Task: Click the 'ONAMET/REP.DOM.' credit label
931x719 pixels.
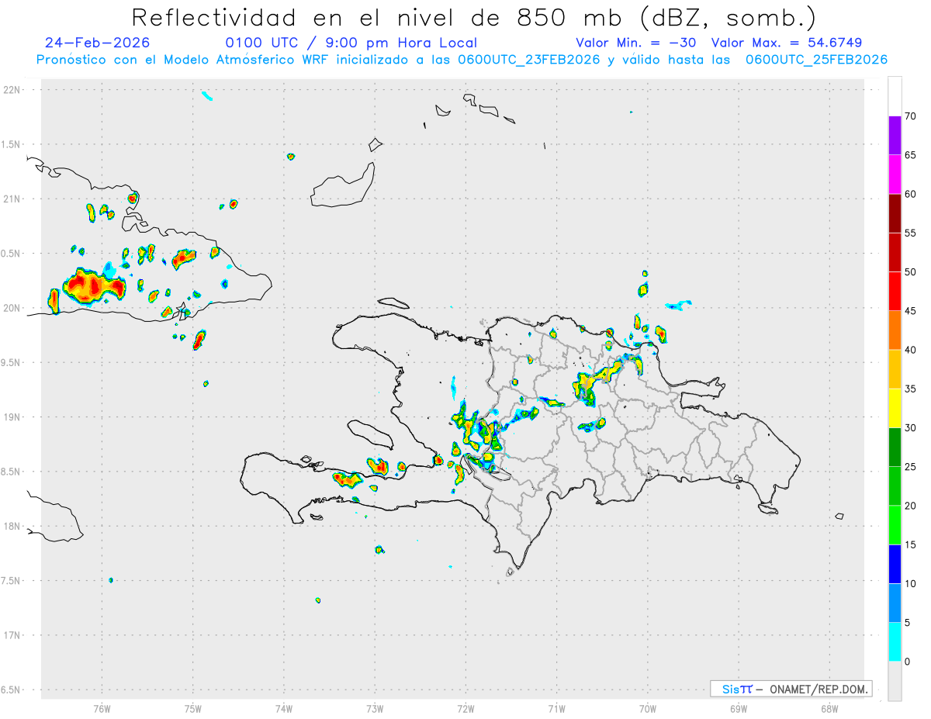Action: pos(818,689)
